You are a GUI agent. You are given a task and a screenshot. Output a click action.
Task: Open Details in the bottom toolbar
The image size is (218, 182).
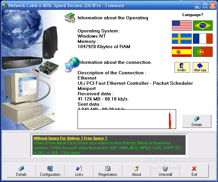21,171
